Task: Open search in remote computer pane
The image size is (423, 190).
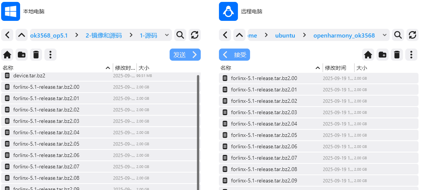Action: click(x=398, y=35)
